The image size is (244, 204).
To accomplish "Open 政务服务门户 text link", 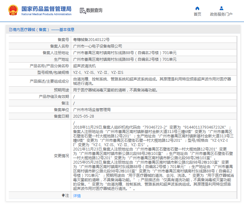I will click(221, 14).
